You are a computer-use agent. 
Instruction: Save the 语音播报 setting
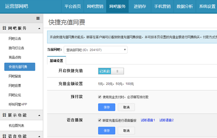tap(107, 130)
